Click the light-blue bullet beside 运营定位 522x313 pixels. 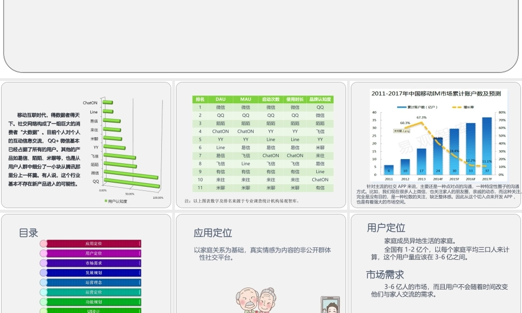click(x=43, y=292)
